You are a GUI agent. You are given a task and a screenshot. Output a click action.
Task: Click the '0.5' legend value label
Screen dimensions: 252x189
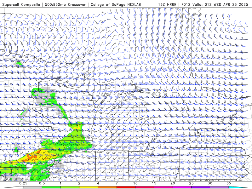point(42,183)
